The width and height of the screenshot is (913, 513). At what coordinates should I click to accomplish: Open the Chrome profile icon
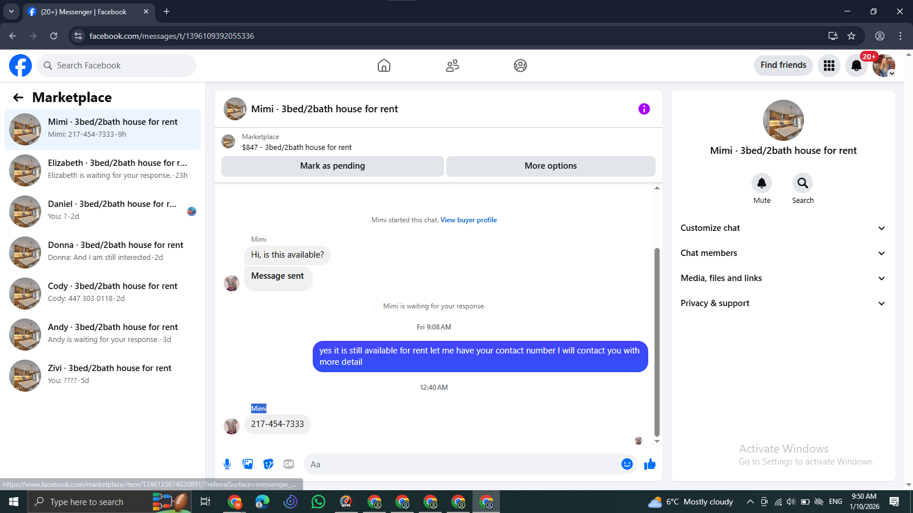click(880, 36)
